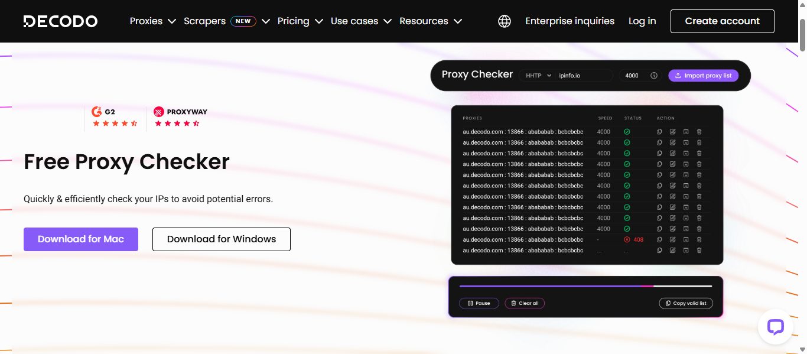Click the info icon next to 4000
Viewport: 807px width, 354px height.
[654, 76]
